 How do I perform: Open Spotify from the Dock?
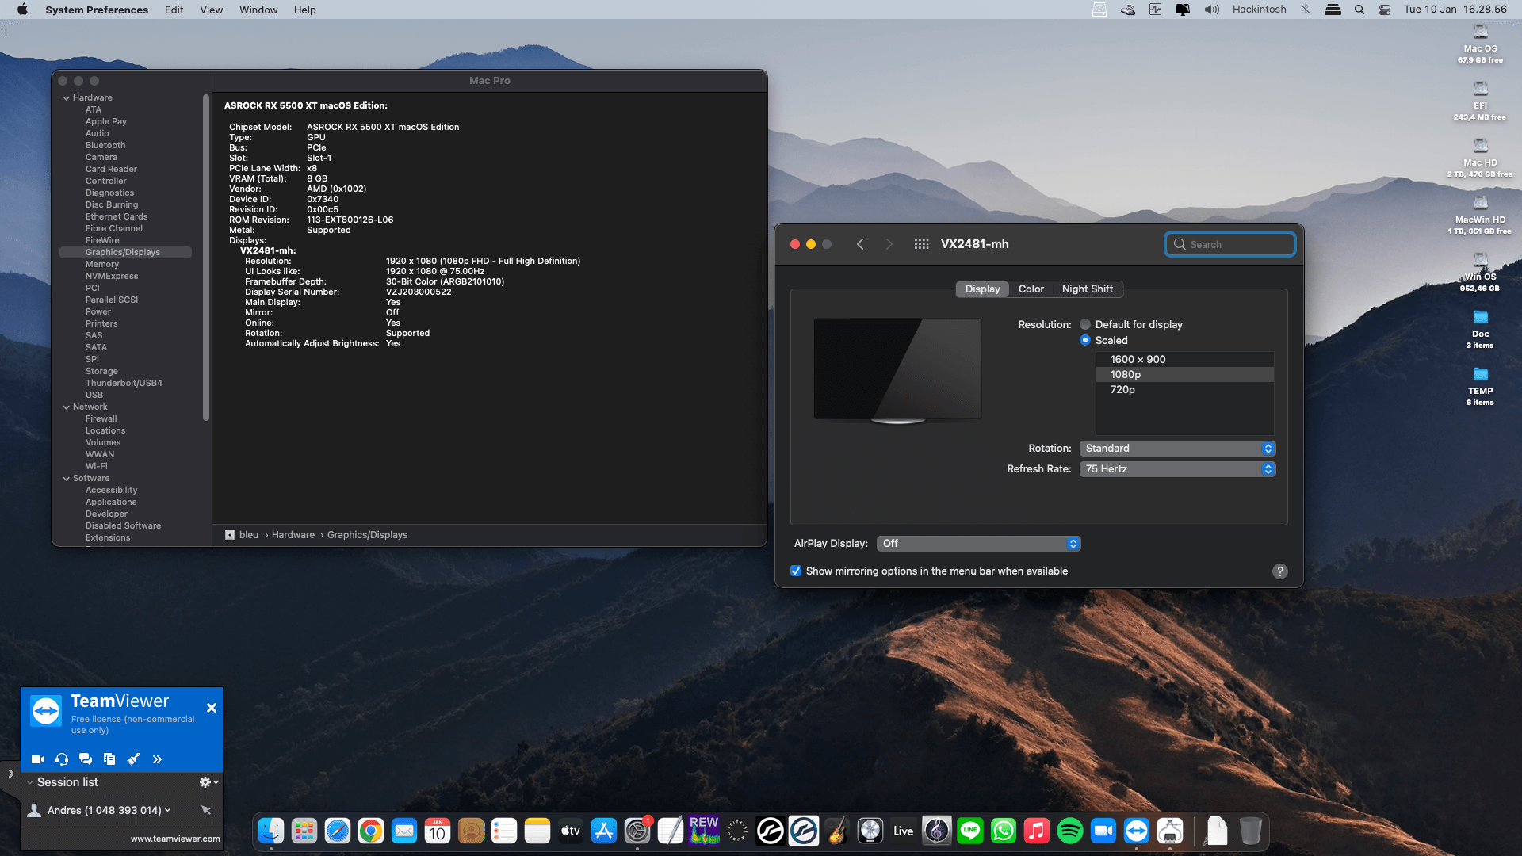pos(1070,831)
